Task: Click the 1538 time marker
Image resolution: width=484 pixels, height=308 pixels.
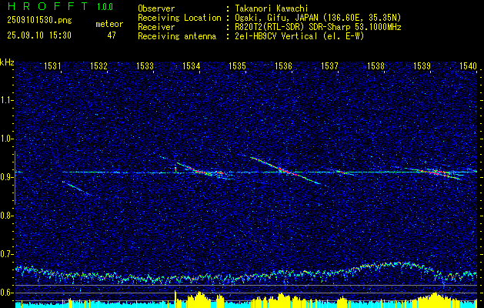Action: [x=376, y=65]
